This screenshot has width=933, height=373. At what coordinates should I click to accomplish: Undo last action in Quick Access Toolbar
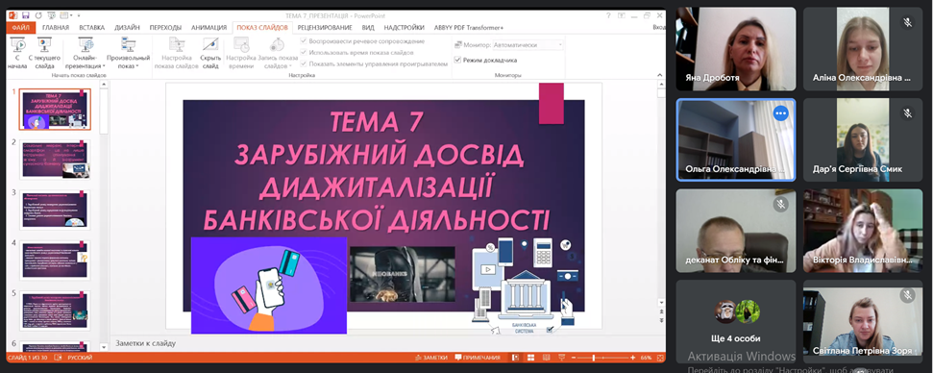[38, 14]
